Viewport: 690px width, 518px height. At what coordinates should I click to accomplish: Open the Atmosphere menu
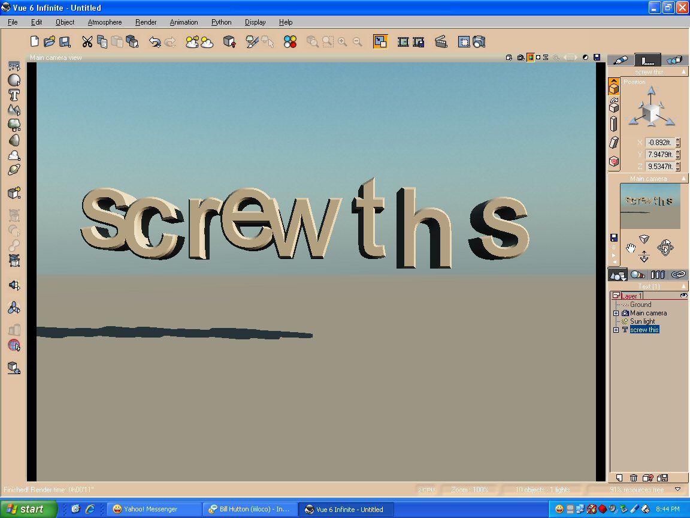coord(104,22)
